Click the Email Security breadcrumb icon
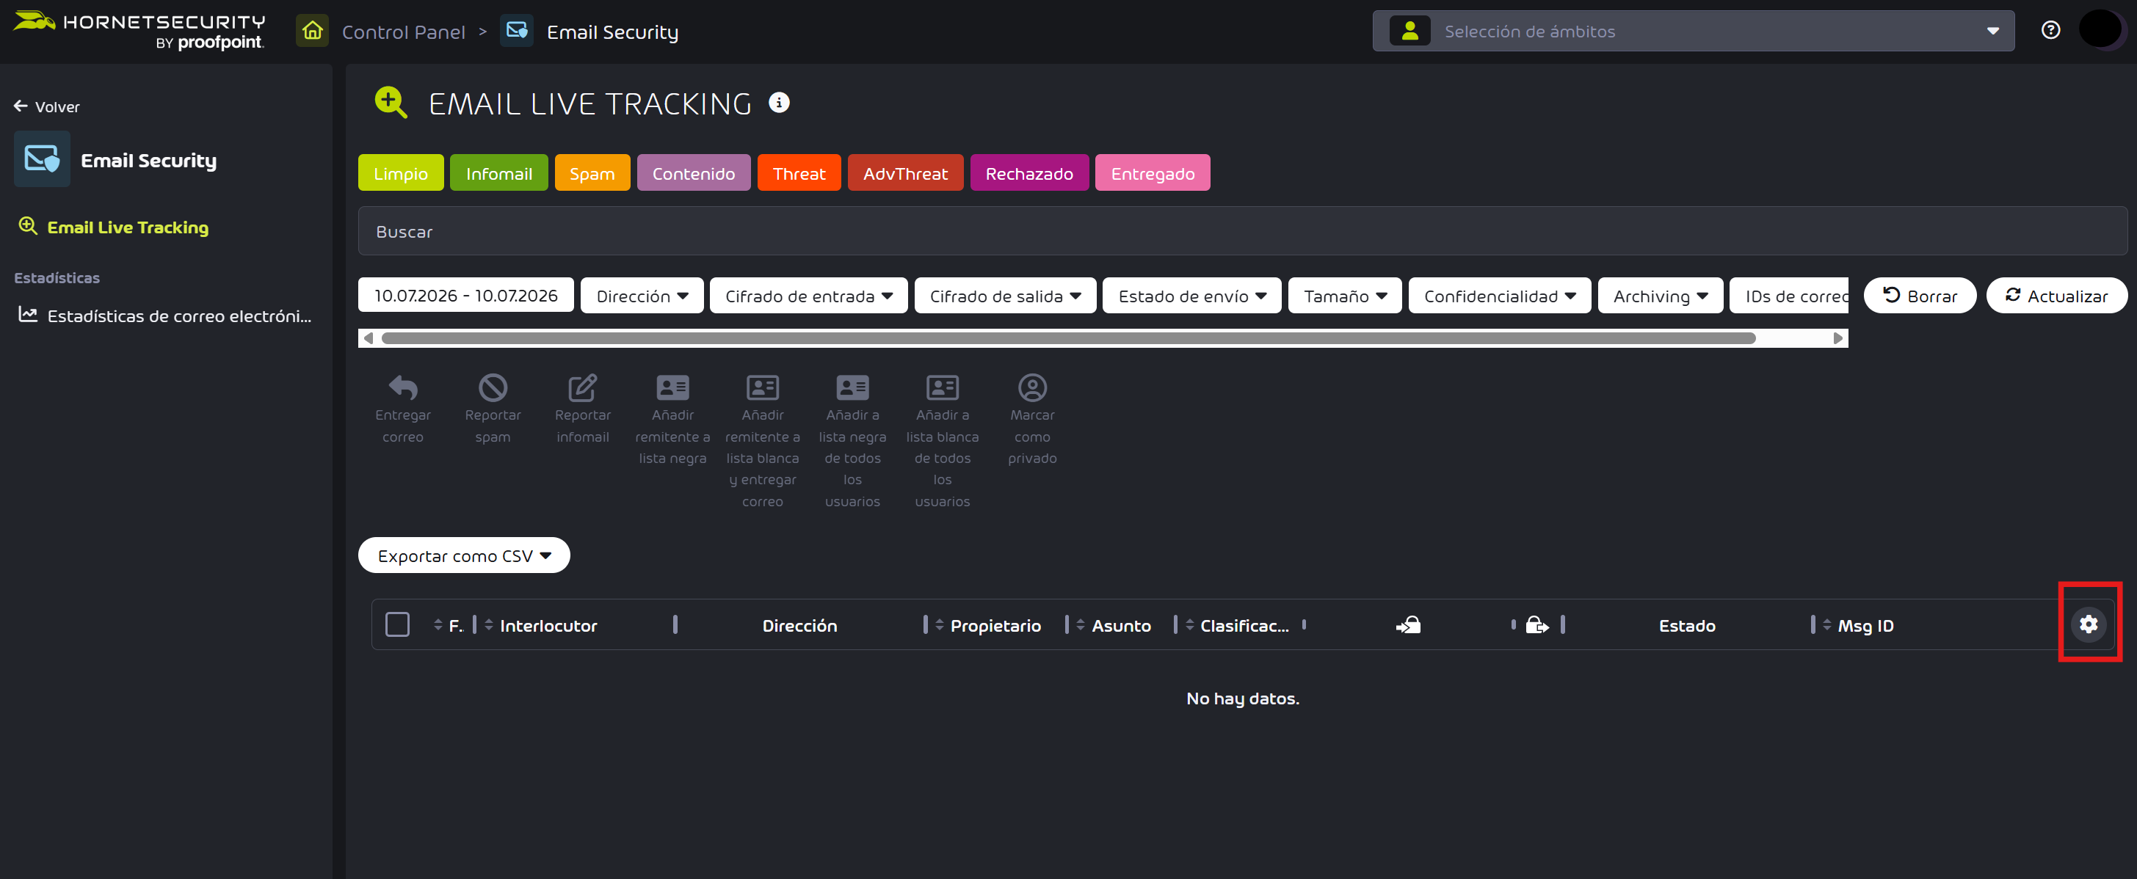Screen dimensions: 2137x879 click(516, 32)
